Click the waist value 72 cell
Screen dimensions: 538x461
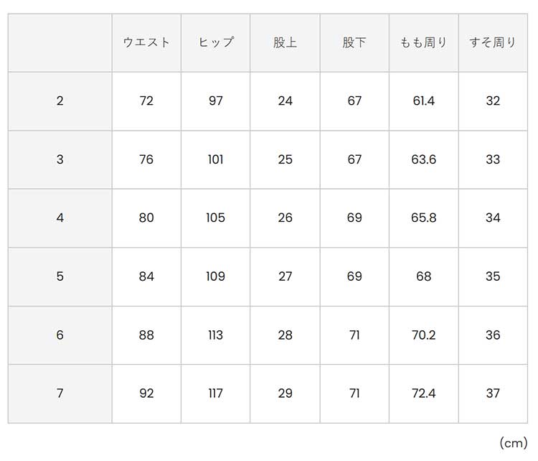[x=146, y=101]
